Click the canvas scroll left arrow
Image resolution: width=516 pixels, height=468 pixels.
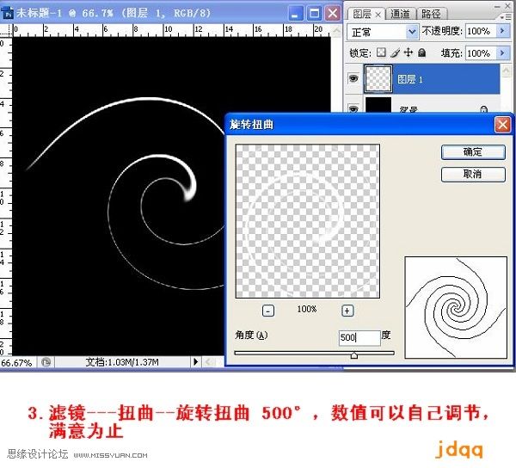click(x=208, y=362)
